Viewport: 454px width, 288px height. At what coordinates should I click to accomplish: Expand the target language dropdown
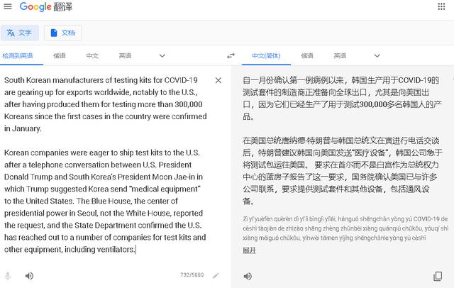point(377,55)
